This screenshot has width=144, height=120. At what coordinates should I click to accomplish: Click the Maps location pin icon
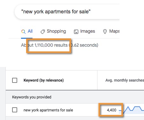[105, 31]
